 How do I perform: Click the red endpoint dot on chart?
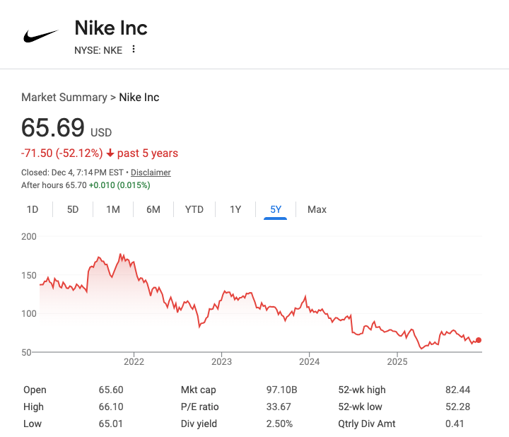[479, 340]
